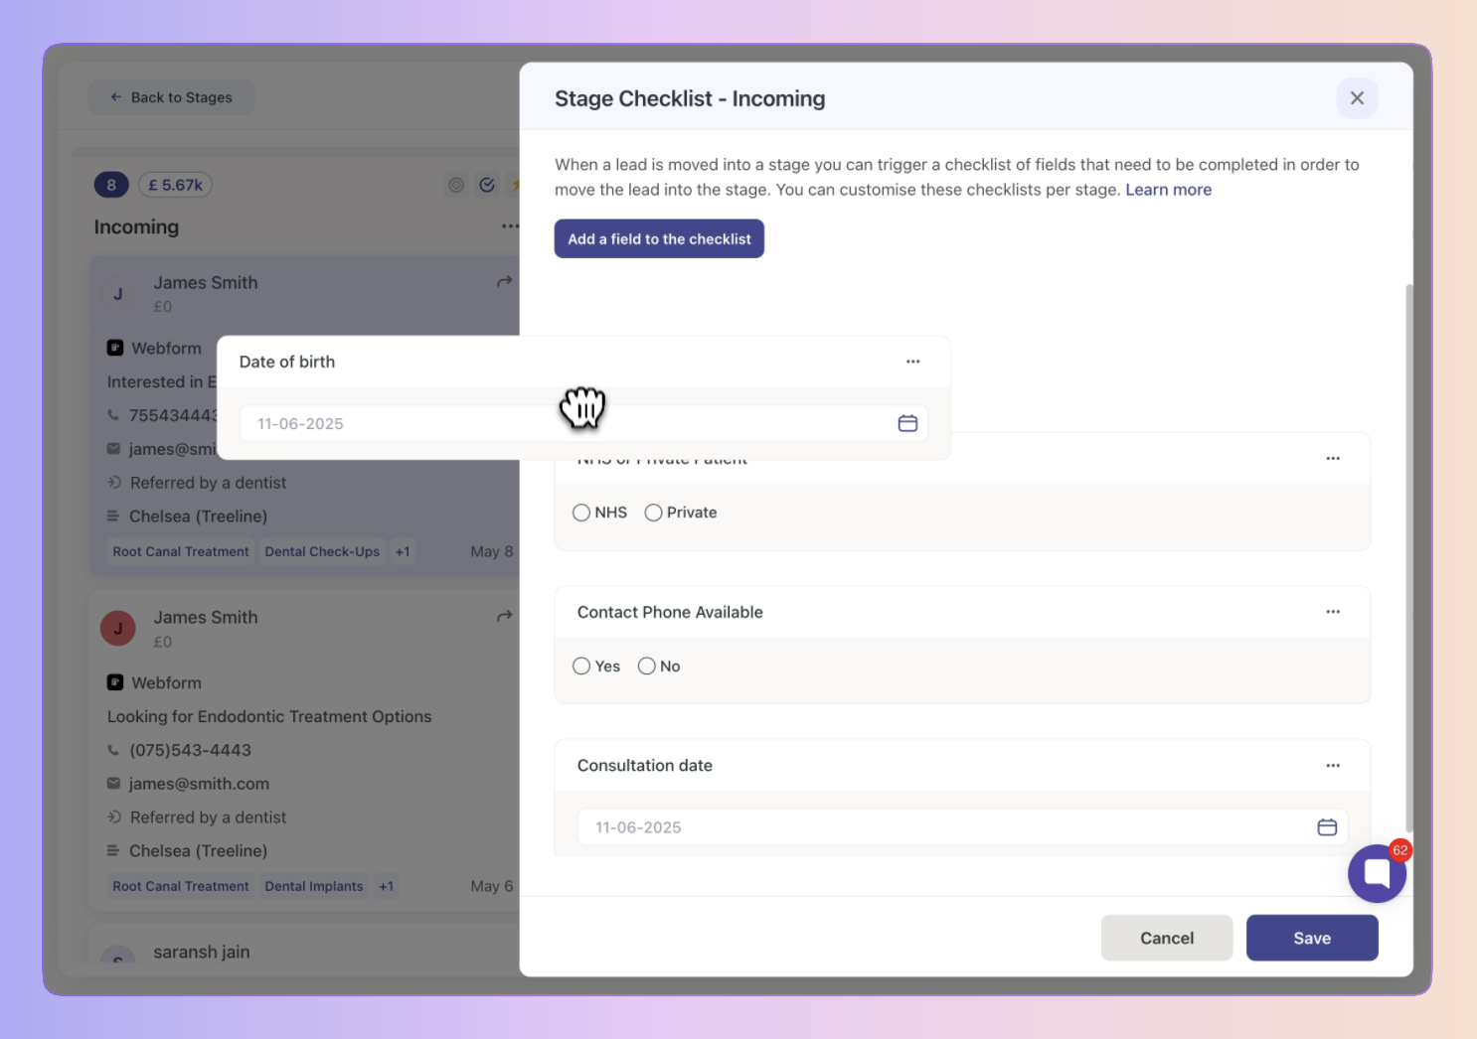This screenshot has height=1039, width=1477.
Task: Click the red J avatar on second card
Action: tap(118, 629)
